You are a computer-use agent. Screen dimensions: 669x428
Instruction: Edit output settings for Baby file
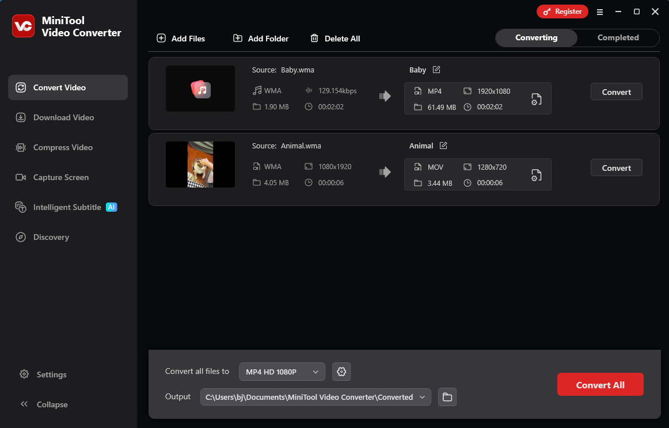coord(535,98)
